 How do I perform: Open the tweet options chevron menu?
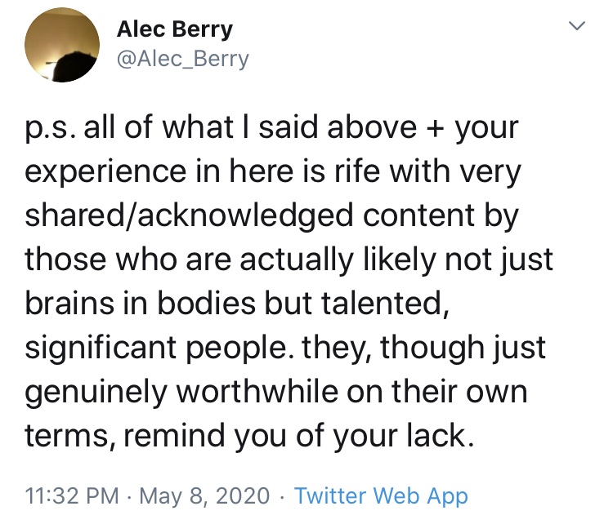(x=577, y=28)
